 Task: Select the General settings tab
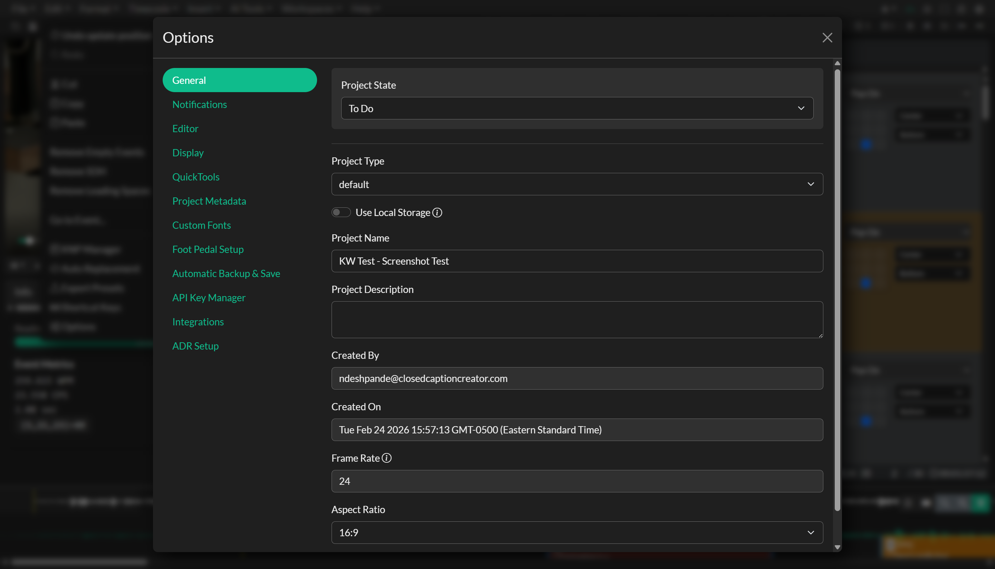tap(240, 80)
